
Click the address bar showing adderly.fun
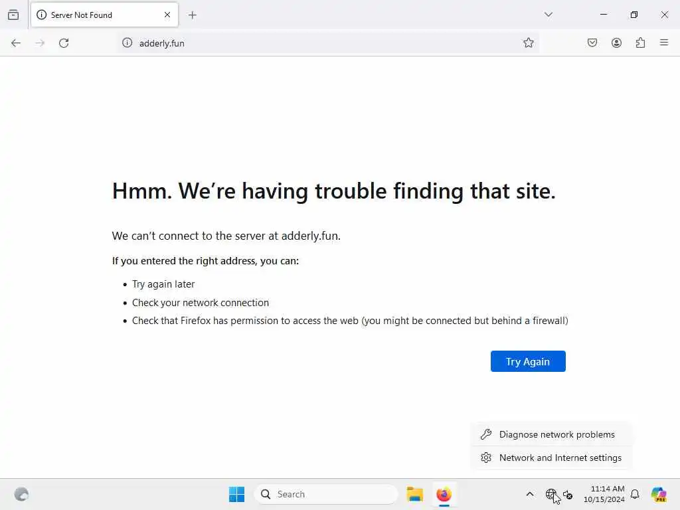tap(328, 43)
